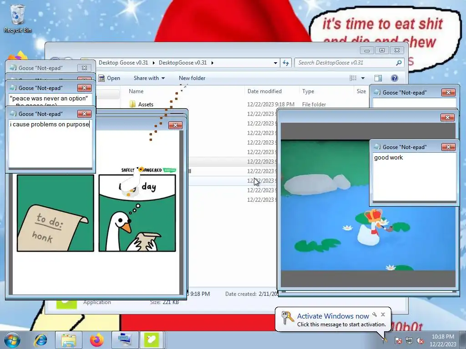The image size is (466, 349).
Task: Click the DesktopGoose v0.31 breadcrumb segment
Action: [x=182, y=63]
